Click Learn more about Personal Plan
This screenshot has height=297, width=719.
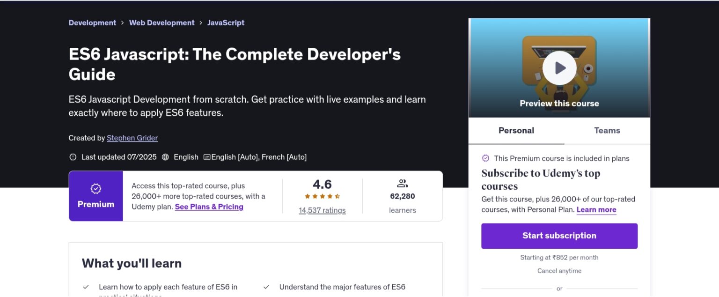coord(596,209)
